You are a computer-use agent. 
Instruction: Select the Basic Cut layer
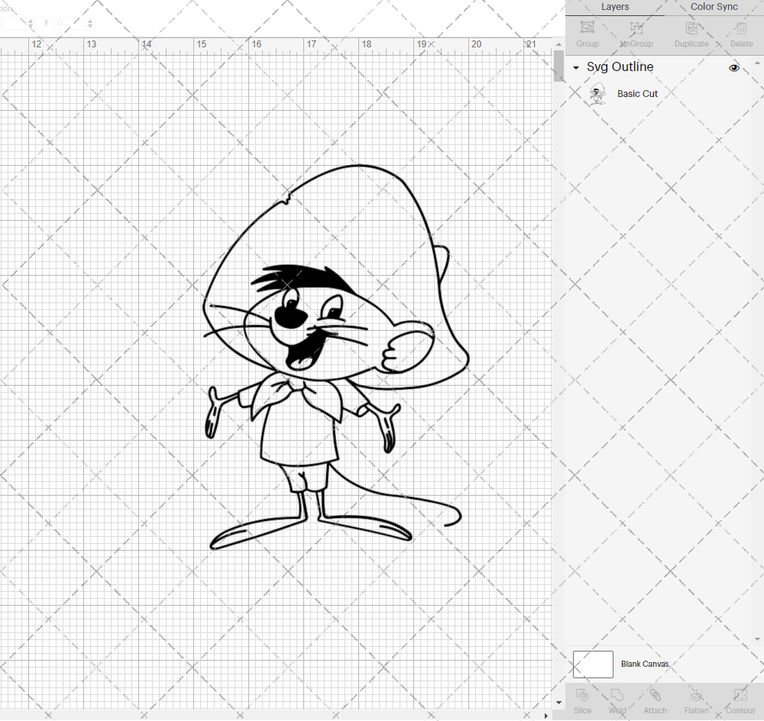638,93
